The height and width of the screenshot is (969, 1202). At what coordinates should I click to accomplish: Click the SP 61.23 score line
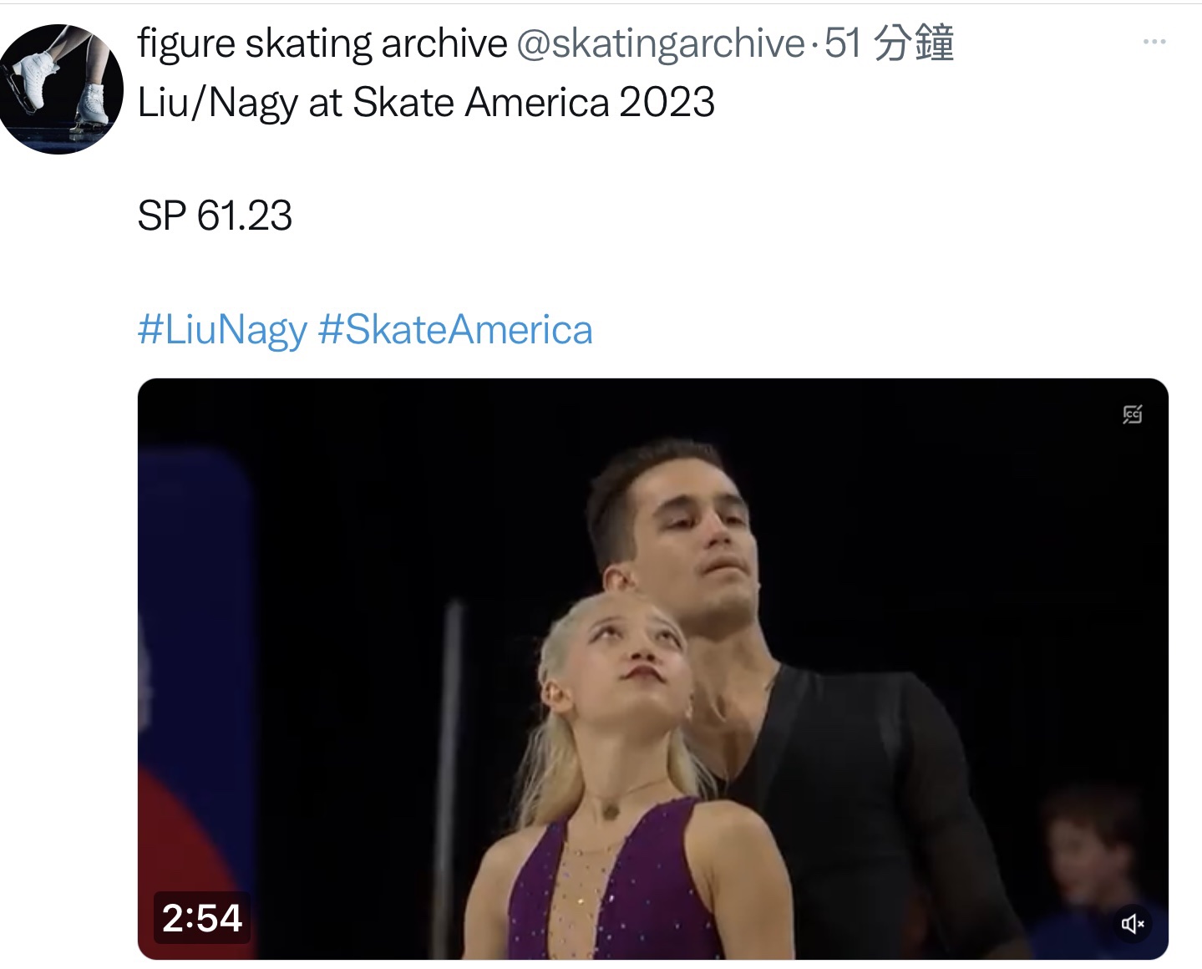[215, 216]
